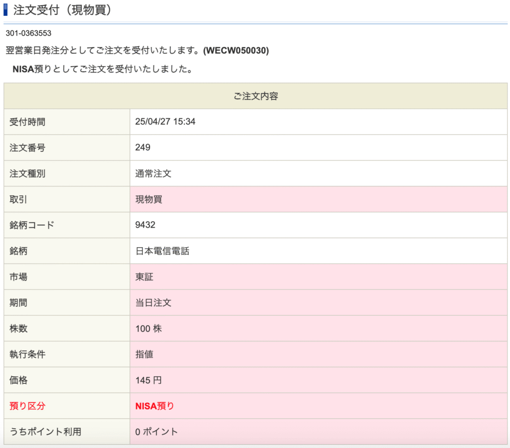
Task: Select the value 0 ポイント
Action: (x=156, y=432)
